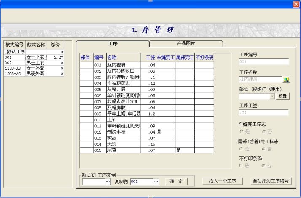Click wage cell .15 in row 014
301x198 pixels.
coord(148,144)
